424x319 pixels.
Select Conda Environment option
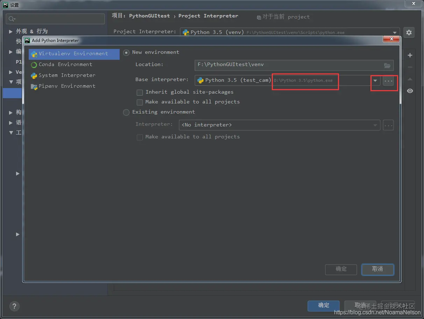65,65
